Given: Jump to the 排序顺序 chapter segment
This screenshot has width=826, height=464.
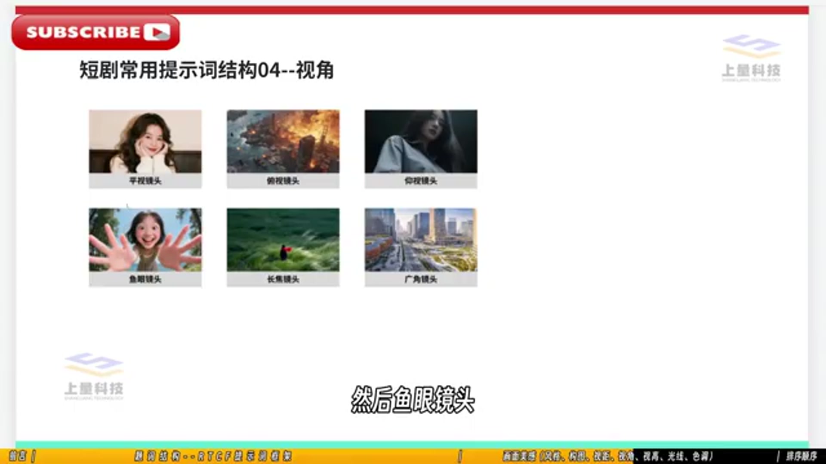Looking at the screenshot, I should point(801,456).
